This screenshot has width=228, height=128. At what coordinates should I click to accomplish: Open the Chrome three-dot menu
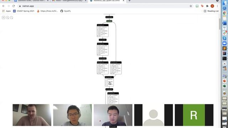click(217, 6)
